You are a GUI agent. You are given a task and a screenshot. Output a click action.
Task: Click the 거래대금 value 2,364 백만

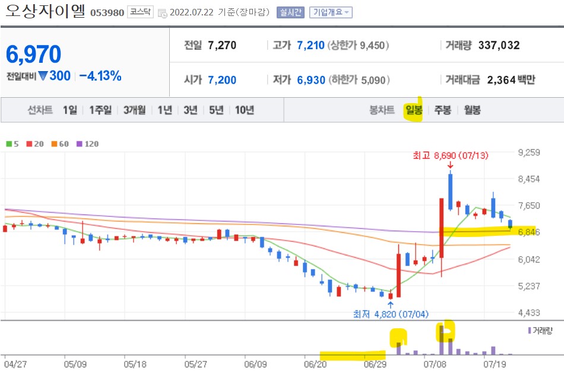[511, 80]
